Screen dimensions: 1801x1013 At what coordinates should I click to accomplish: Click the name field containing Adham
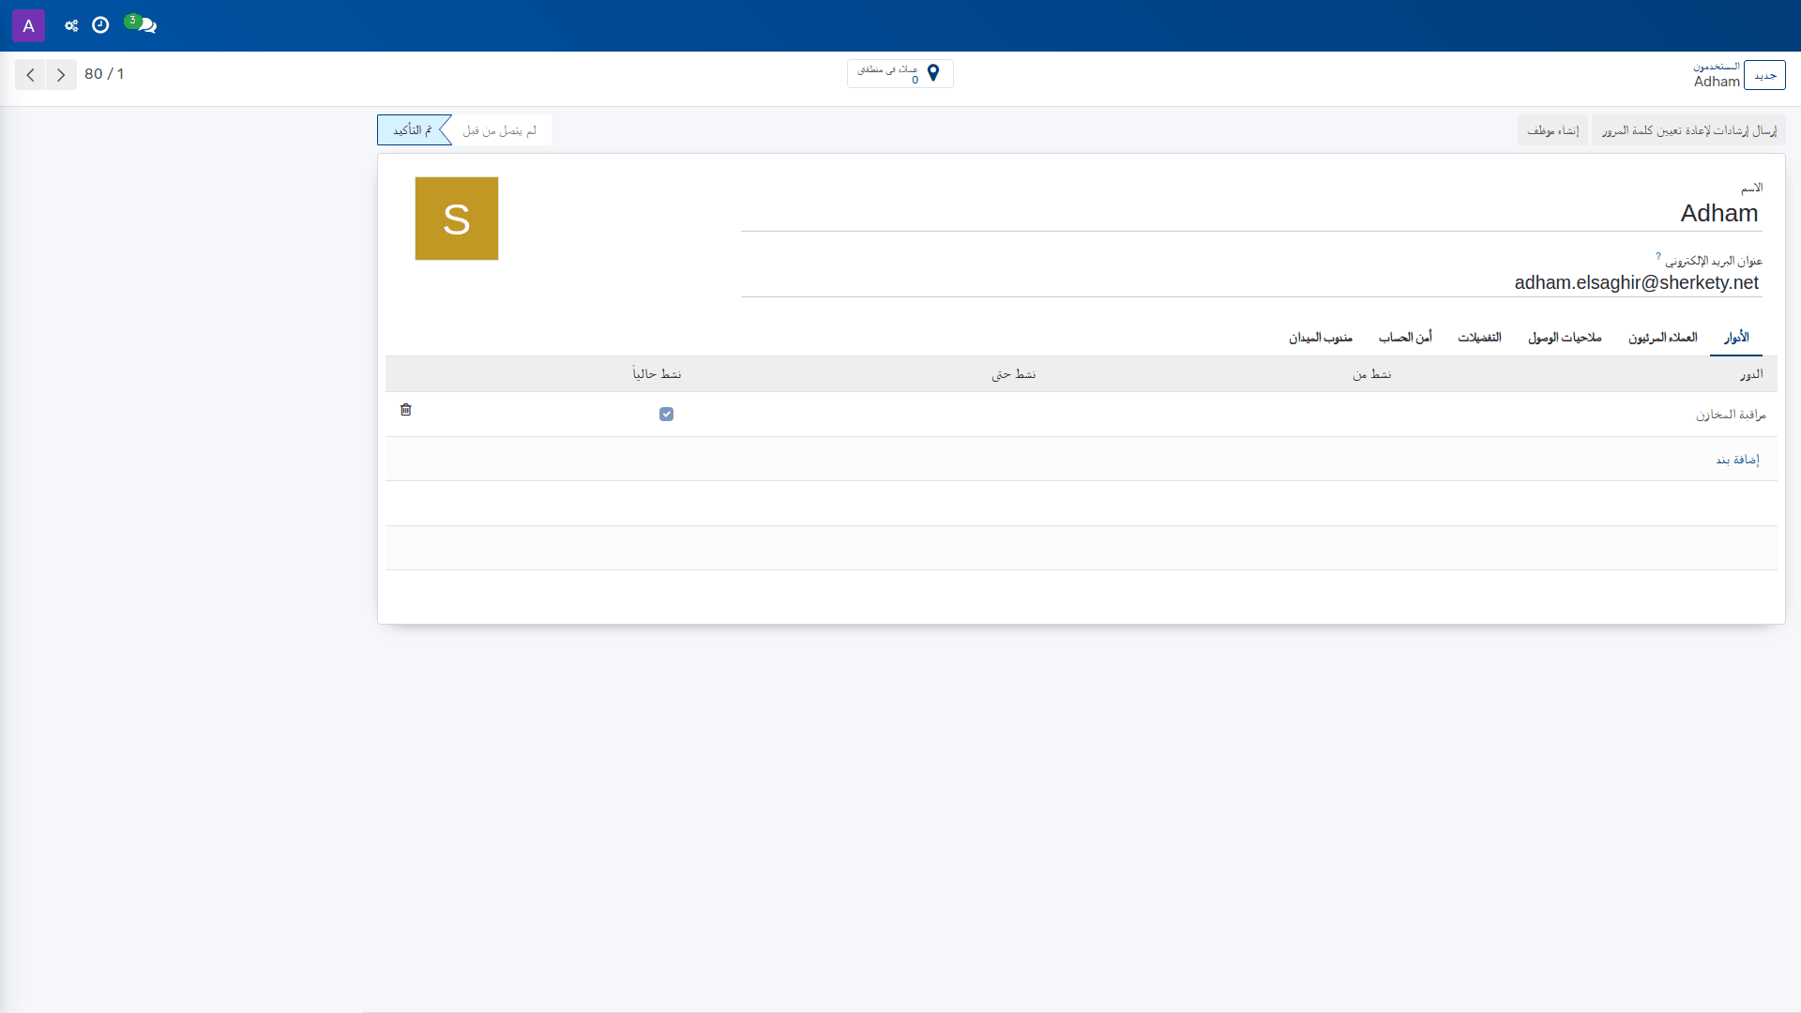pyautogui.click(x=1251, y=214)
